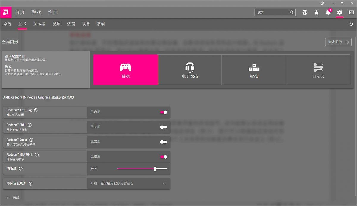The height and width of the screenshot is (206, 357).
Task: Click the 搜索 search field
Action: click(275, 12)
